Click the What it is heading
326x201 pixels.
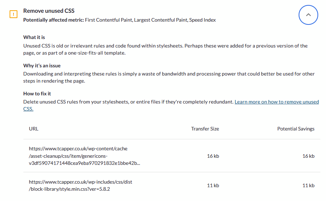pyautogui.click(x=34, y=37)
